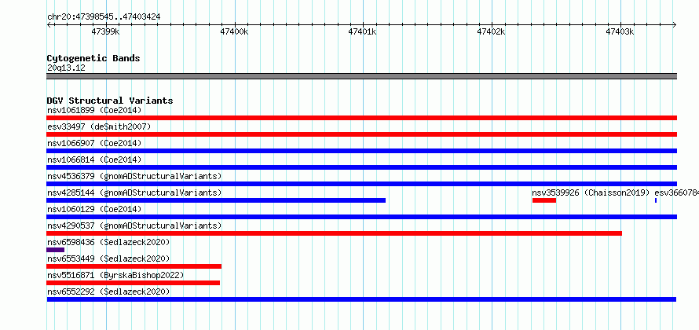The width and height of the screenshot is (699, 330).
Task: Click the 47401k ruler position
Action: pyautogui.click(x=363, y=31)
